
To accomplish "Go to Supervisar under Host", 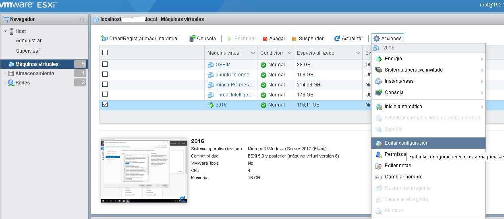I will [28, 51].
